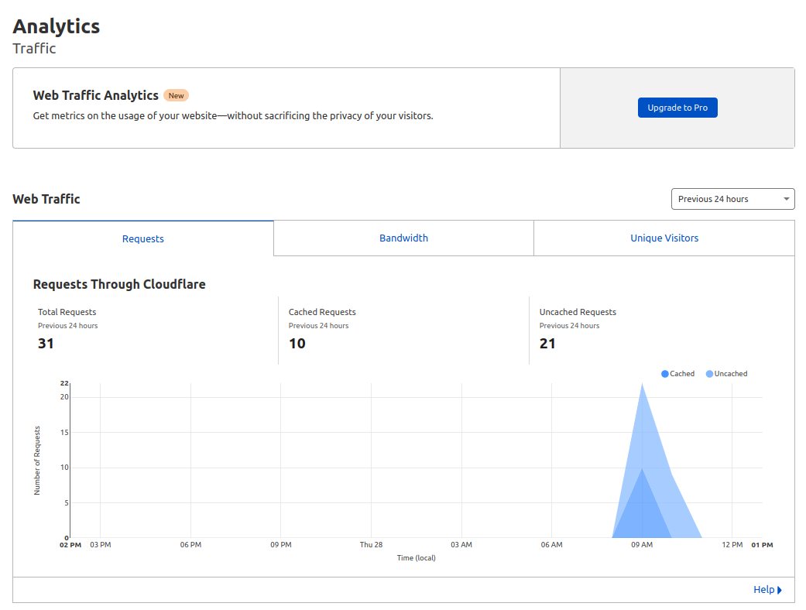Click the Total Requests value 31

pyautogui.click(x=46, y=343)
